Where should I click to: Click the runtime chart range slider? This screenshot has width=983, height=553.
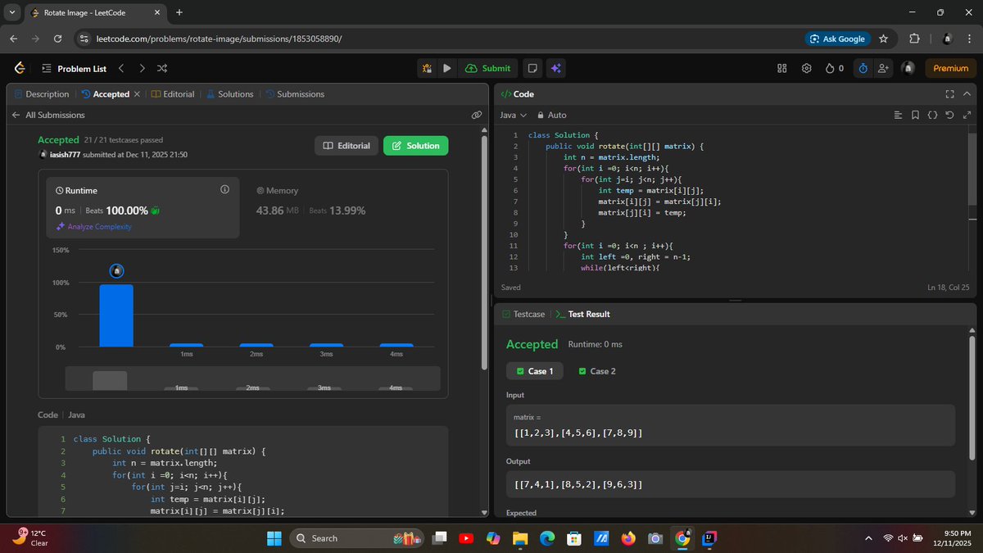coord(111,379)
